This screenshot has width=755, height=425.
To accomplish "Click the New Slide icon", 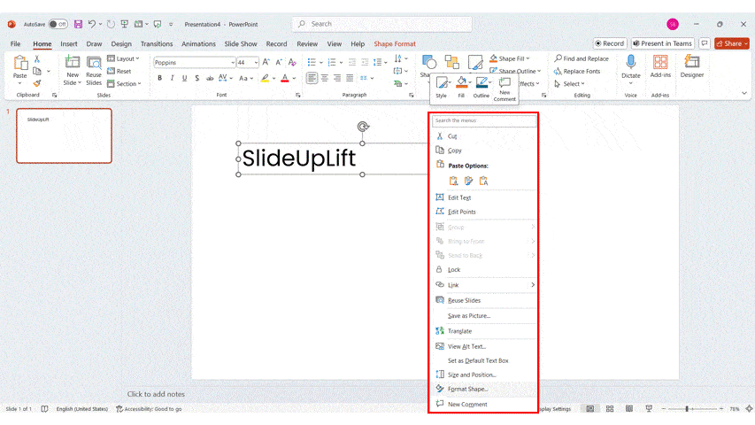I will click(73, 63).
